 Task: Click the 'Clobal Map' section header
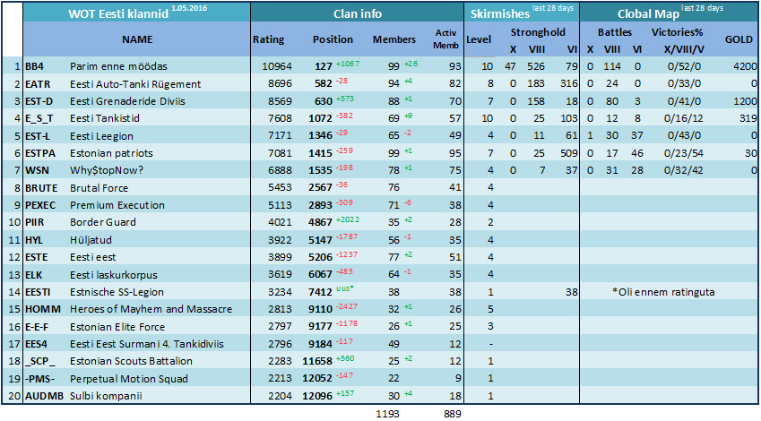click(648, 14)
